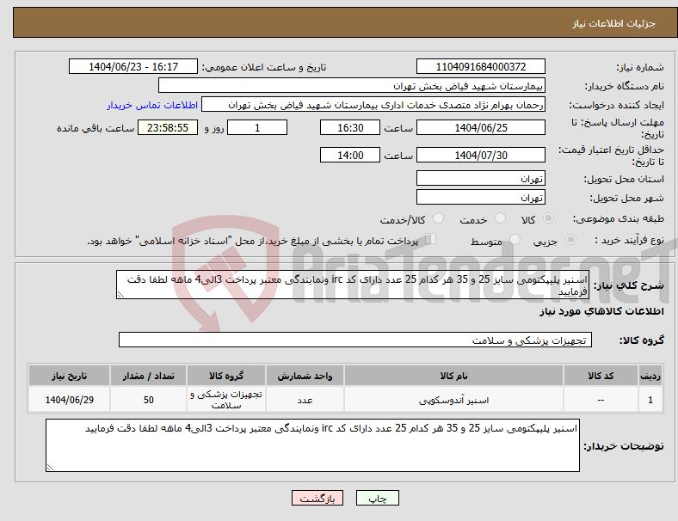This screenshot has height=521, width=678.
Task: Click the price validity date 1404/07/30
Action: (481, 155)
